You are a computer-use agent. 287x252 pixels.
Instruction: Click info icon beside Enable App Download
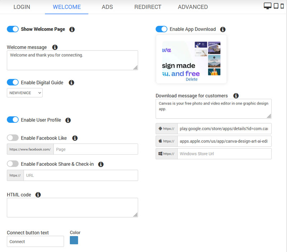pyautogui.click(x=223, y=29)
